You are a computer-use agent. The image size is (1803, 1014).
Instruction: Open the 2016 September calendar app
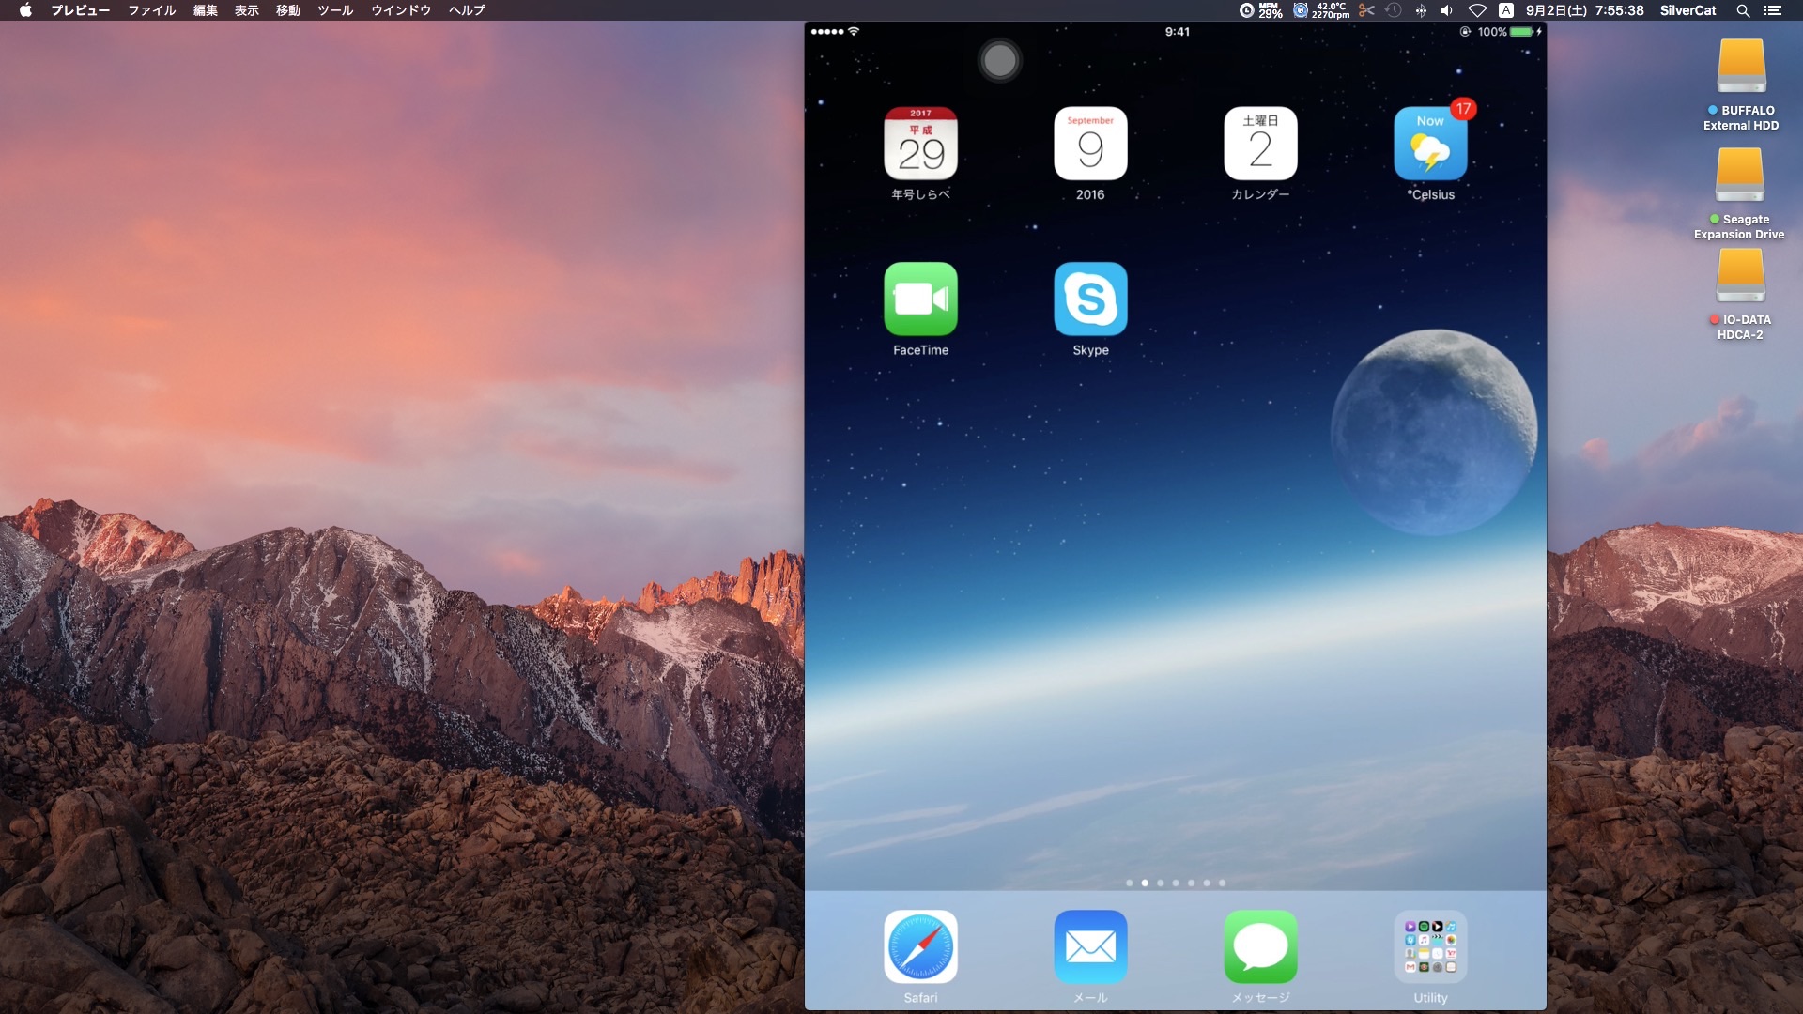tap(1090, 143)
